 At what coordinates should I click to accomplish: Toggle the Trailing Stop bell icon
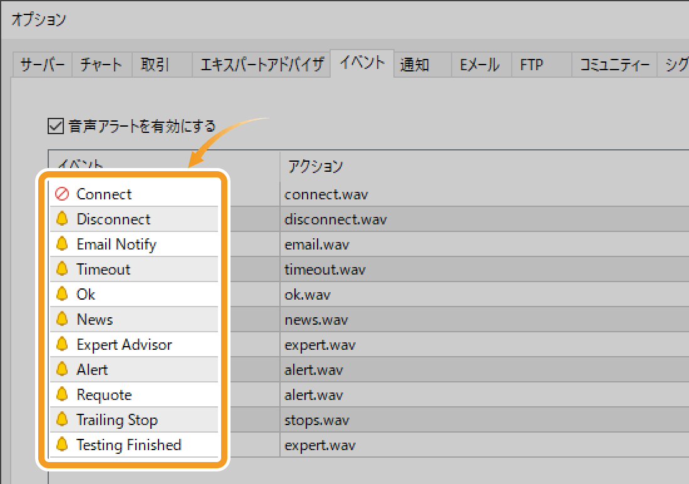pyautogui.click(x=61, y=420)
